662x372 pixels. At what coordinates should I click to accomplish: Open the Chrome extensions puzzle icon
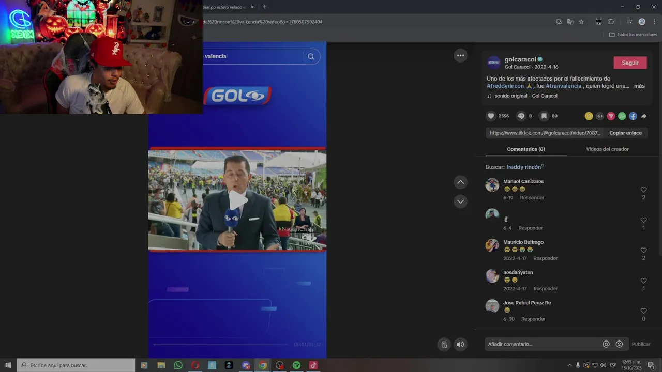(611, 22)
